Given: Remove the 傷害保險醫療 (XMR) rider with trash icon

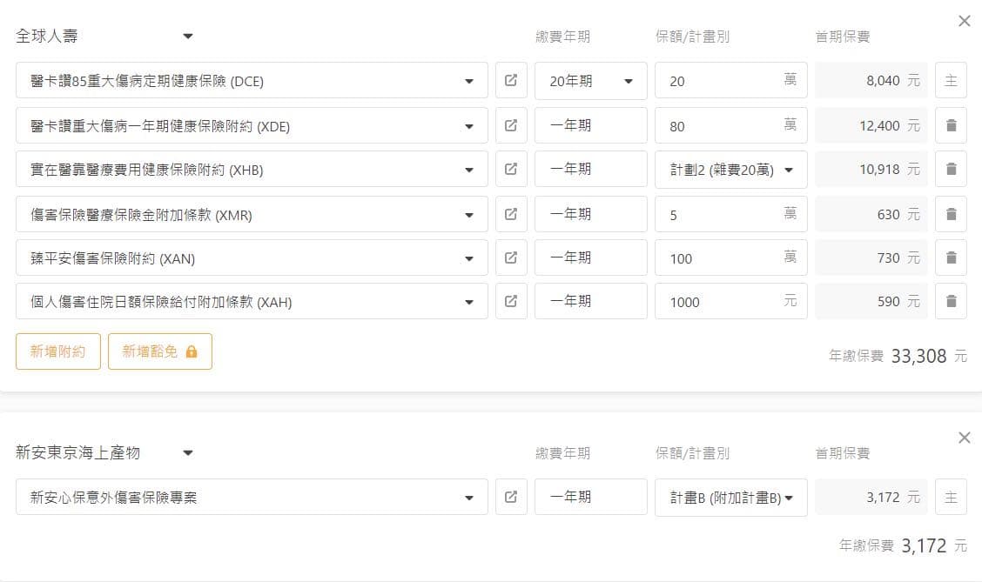Looking at the screenshot, I should pos(951,214).
